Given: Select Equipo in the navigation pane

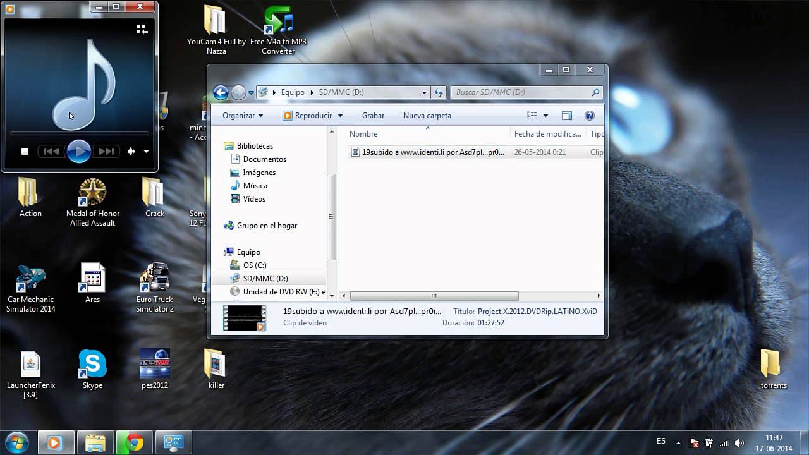Looking at the screenshot, I should (248, 252).
